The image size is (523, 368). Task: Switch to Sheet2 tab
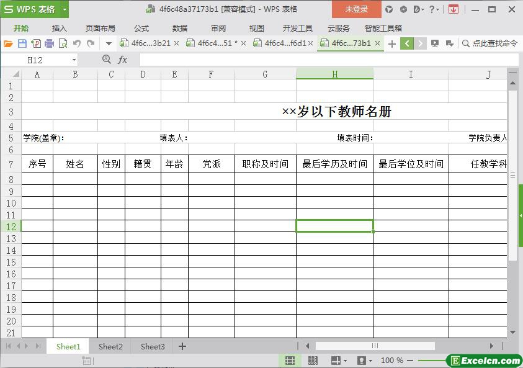(x=110, y=347)
